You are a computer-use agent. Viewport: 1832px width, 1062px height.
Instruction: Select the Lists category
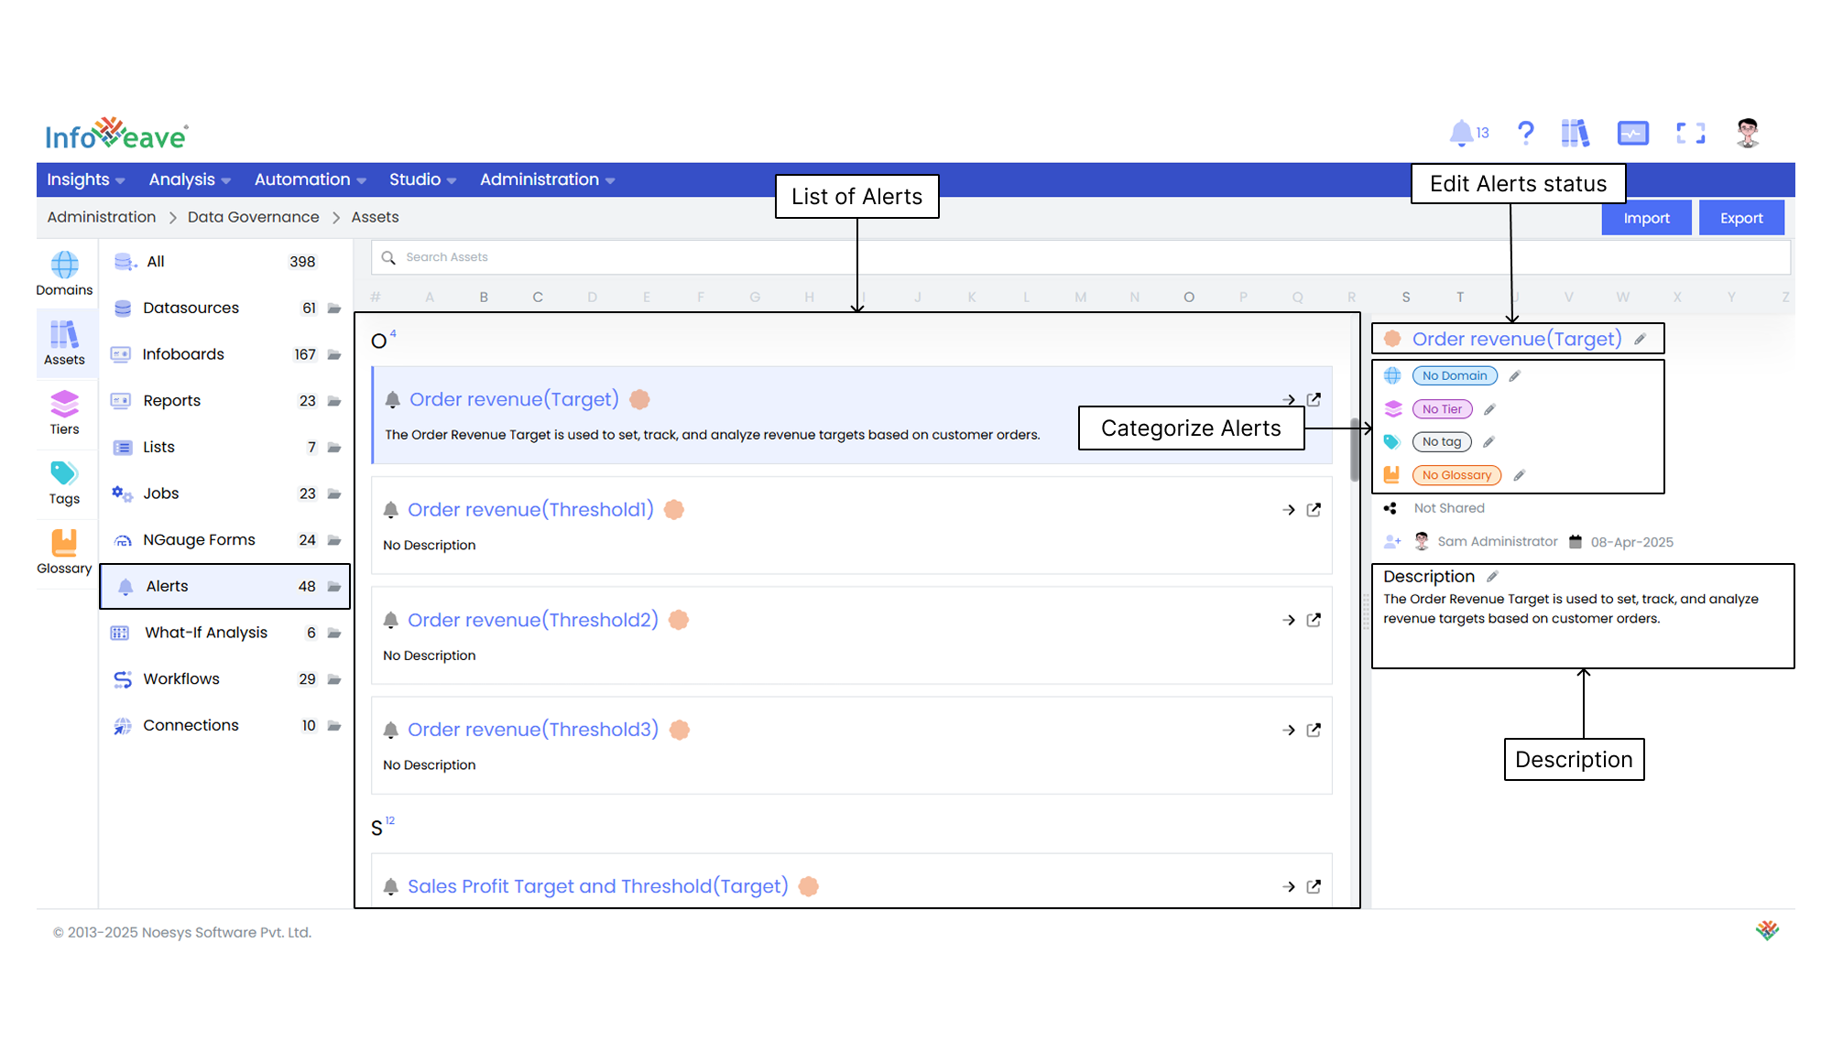click(224, 448)
